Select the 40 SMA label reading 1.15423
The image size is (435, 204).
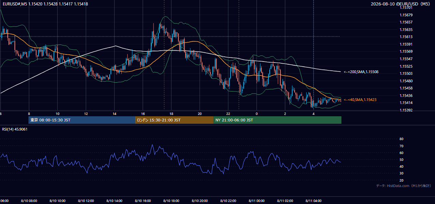360,100
